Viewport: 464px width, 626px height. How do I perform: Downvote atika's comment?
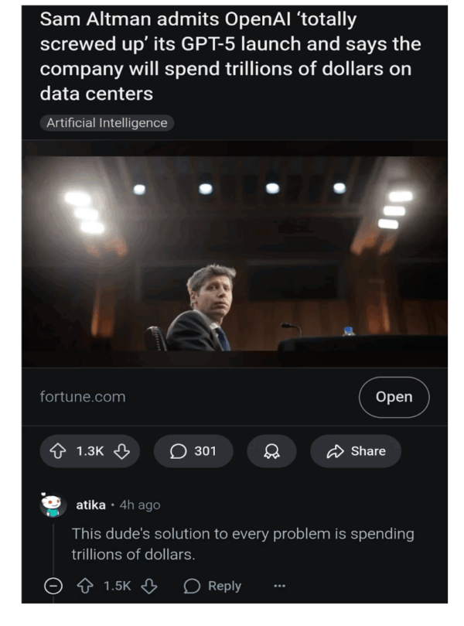pyautogui.click(x=148, y=587)
